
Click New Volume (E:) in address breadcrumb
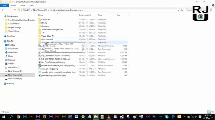[x=40, y=10]
